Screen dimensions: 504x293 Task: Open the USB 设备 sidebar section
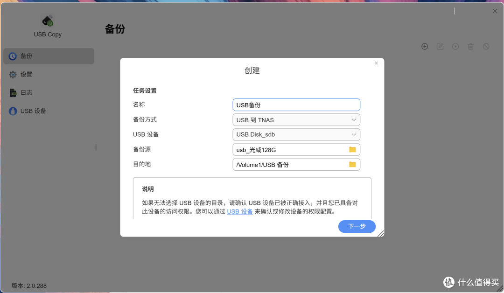tap(49, 111)
